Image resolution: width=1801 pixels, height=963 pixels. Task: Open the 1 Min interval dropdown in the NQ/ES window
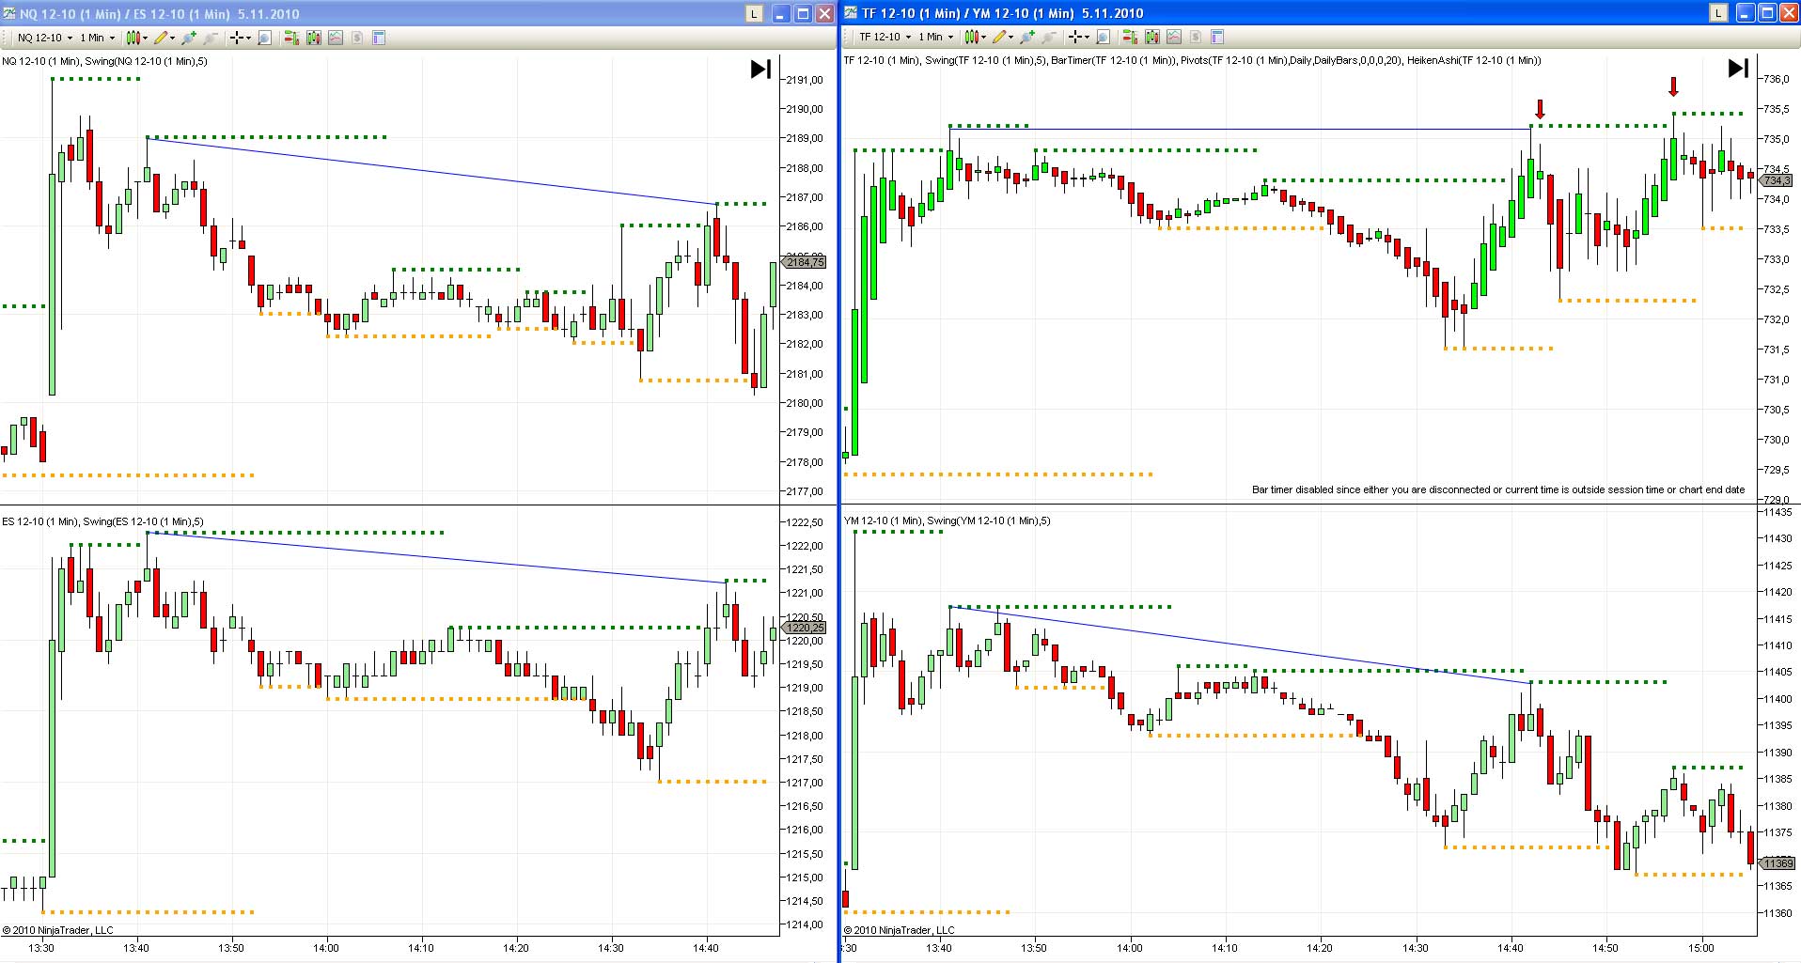click(97, 38)
